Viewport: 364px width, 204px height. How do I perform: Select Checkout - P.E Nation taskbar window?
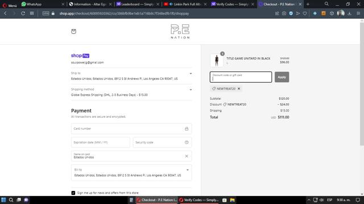tap(157, 200)
